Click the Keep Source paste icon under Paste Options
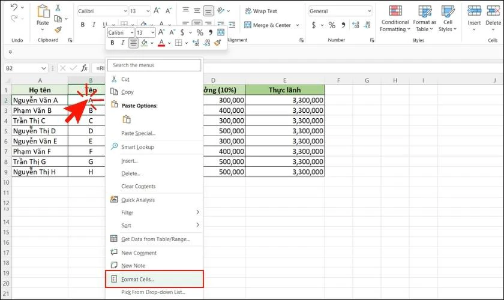 coord(127,119)
